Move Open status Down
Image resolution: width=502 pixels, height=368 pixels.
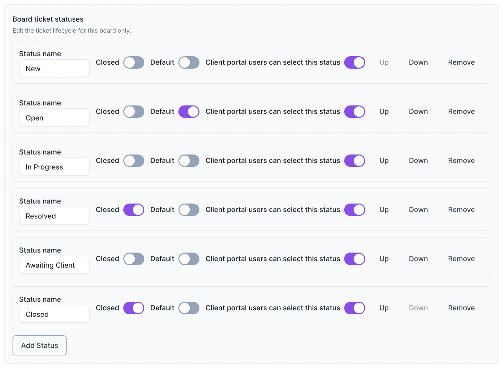pos(418,111)
